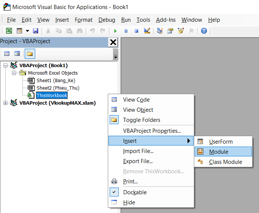
Task: Open the Debug menu
Action: tap(107, 20)
